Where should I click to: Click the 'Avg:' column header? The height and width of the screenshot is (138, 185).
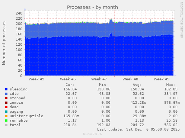(137, 85)
